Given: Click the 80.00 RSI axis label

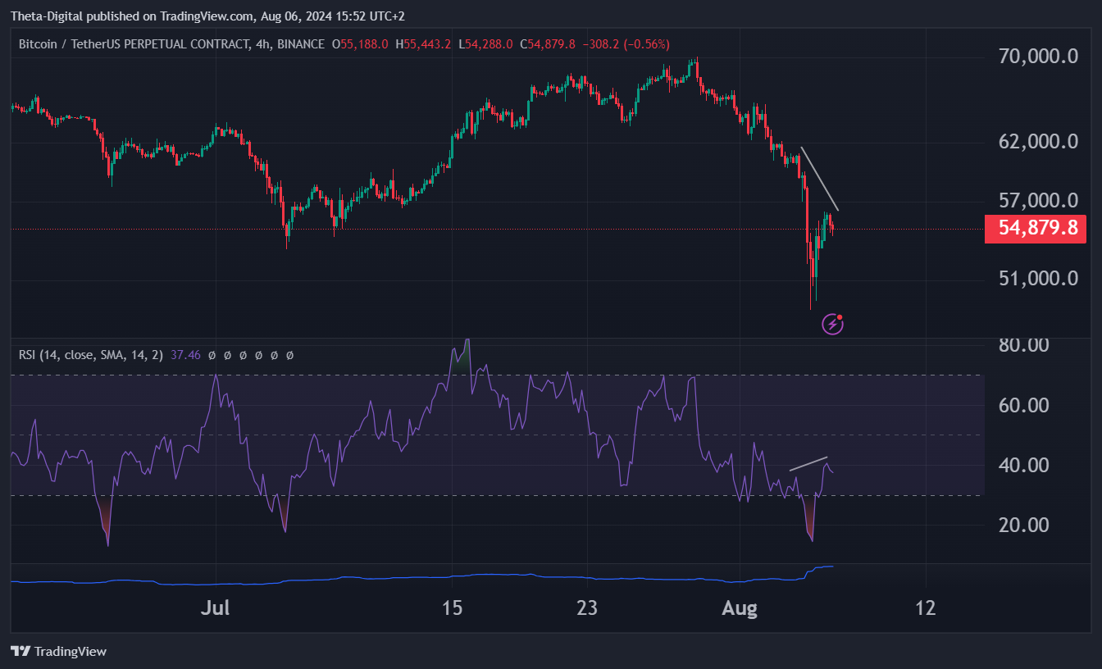Looking at the screenshot, I should pyautogui.click(x=1024, y=345).
